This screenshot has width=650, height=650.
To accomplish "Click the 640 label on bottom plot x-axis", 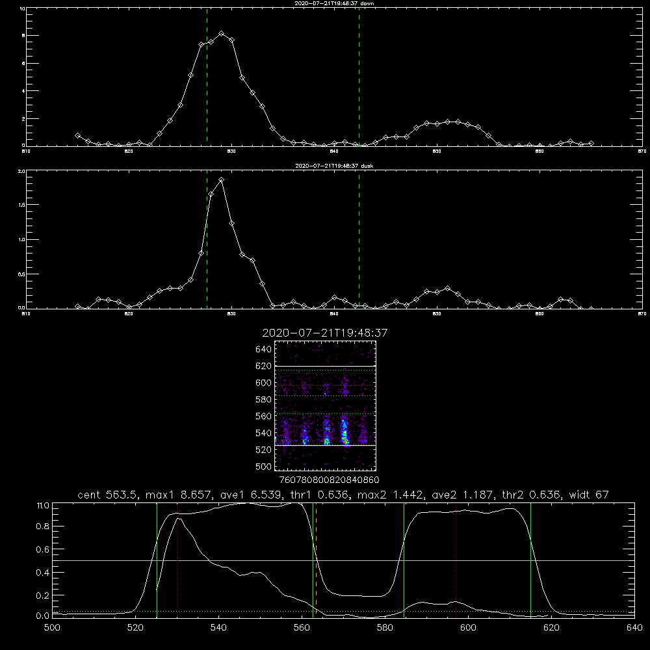I will pyautogui.click(x=634, y=628).
